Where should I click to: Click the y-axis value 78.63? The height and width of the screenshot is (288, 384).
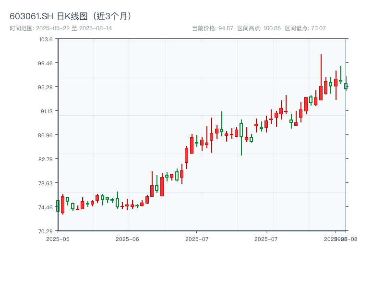(45, 183)
